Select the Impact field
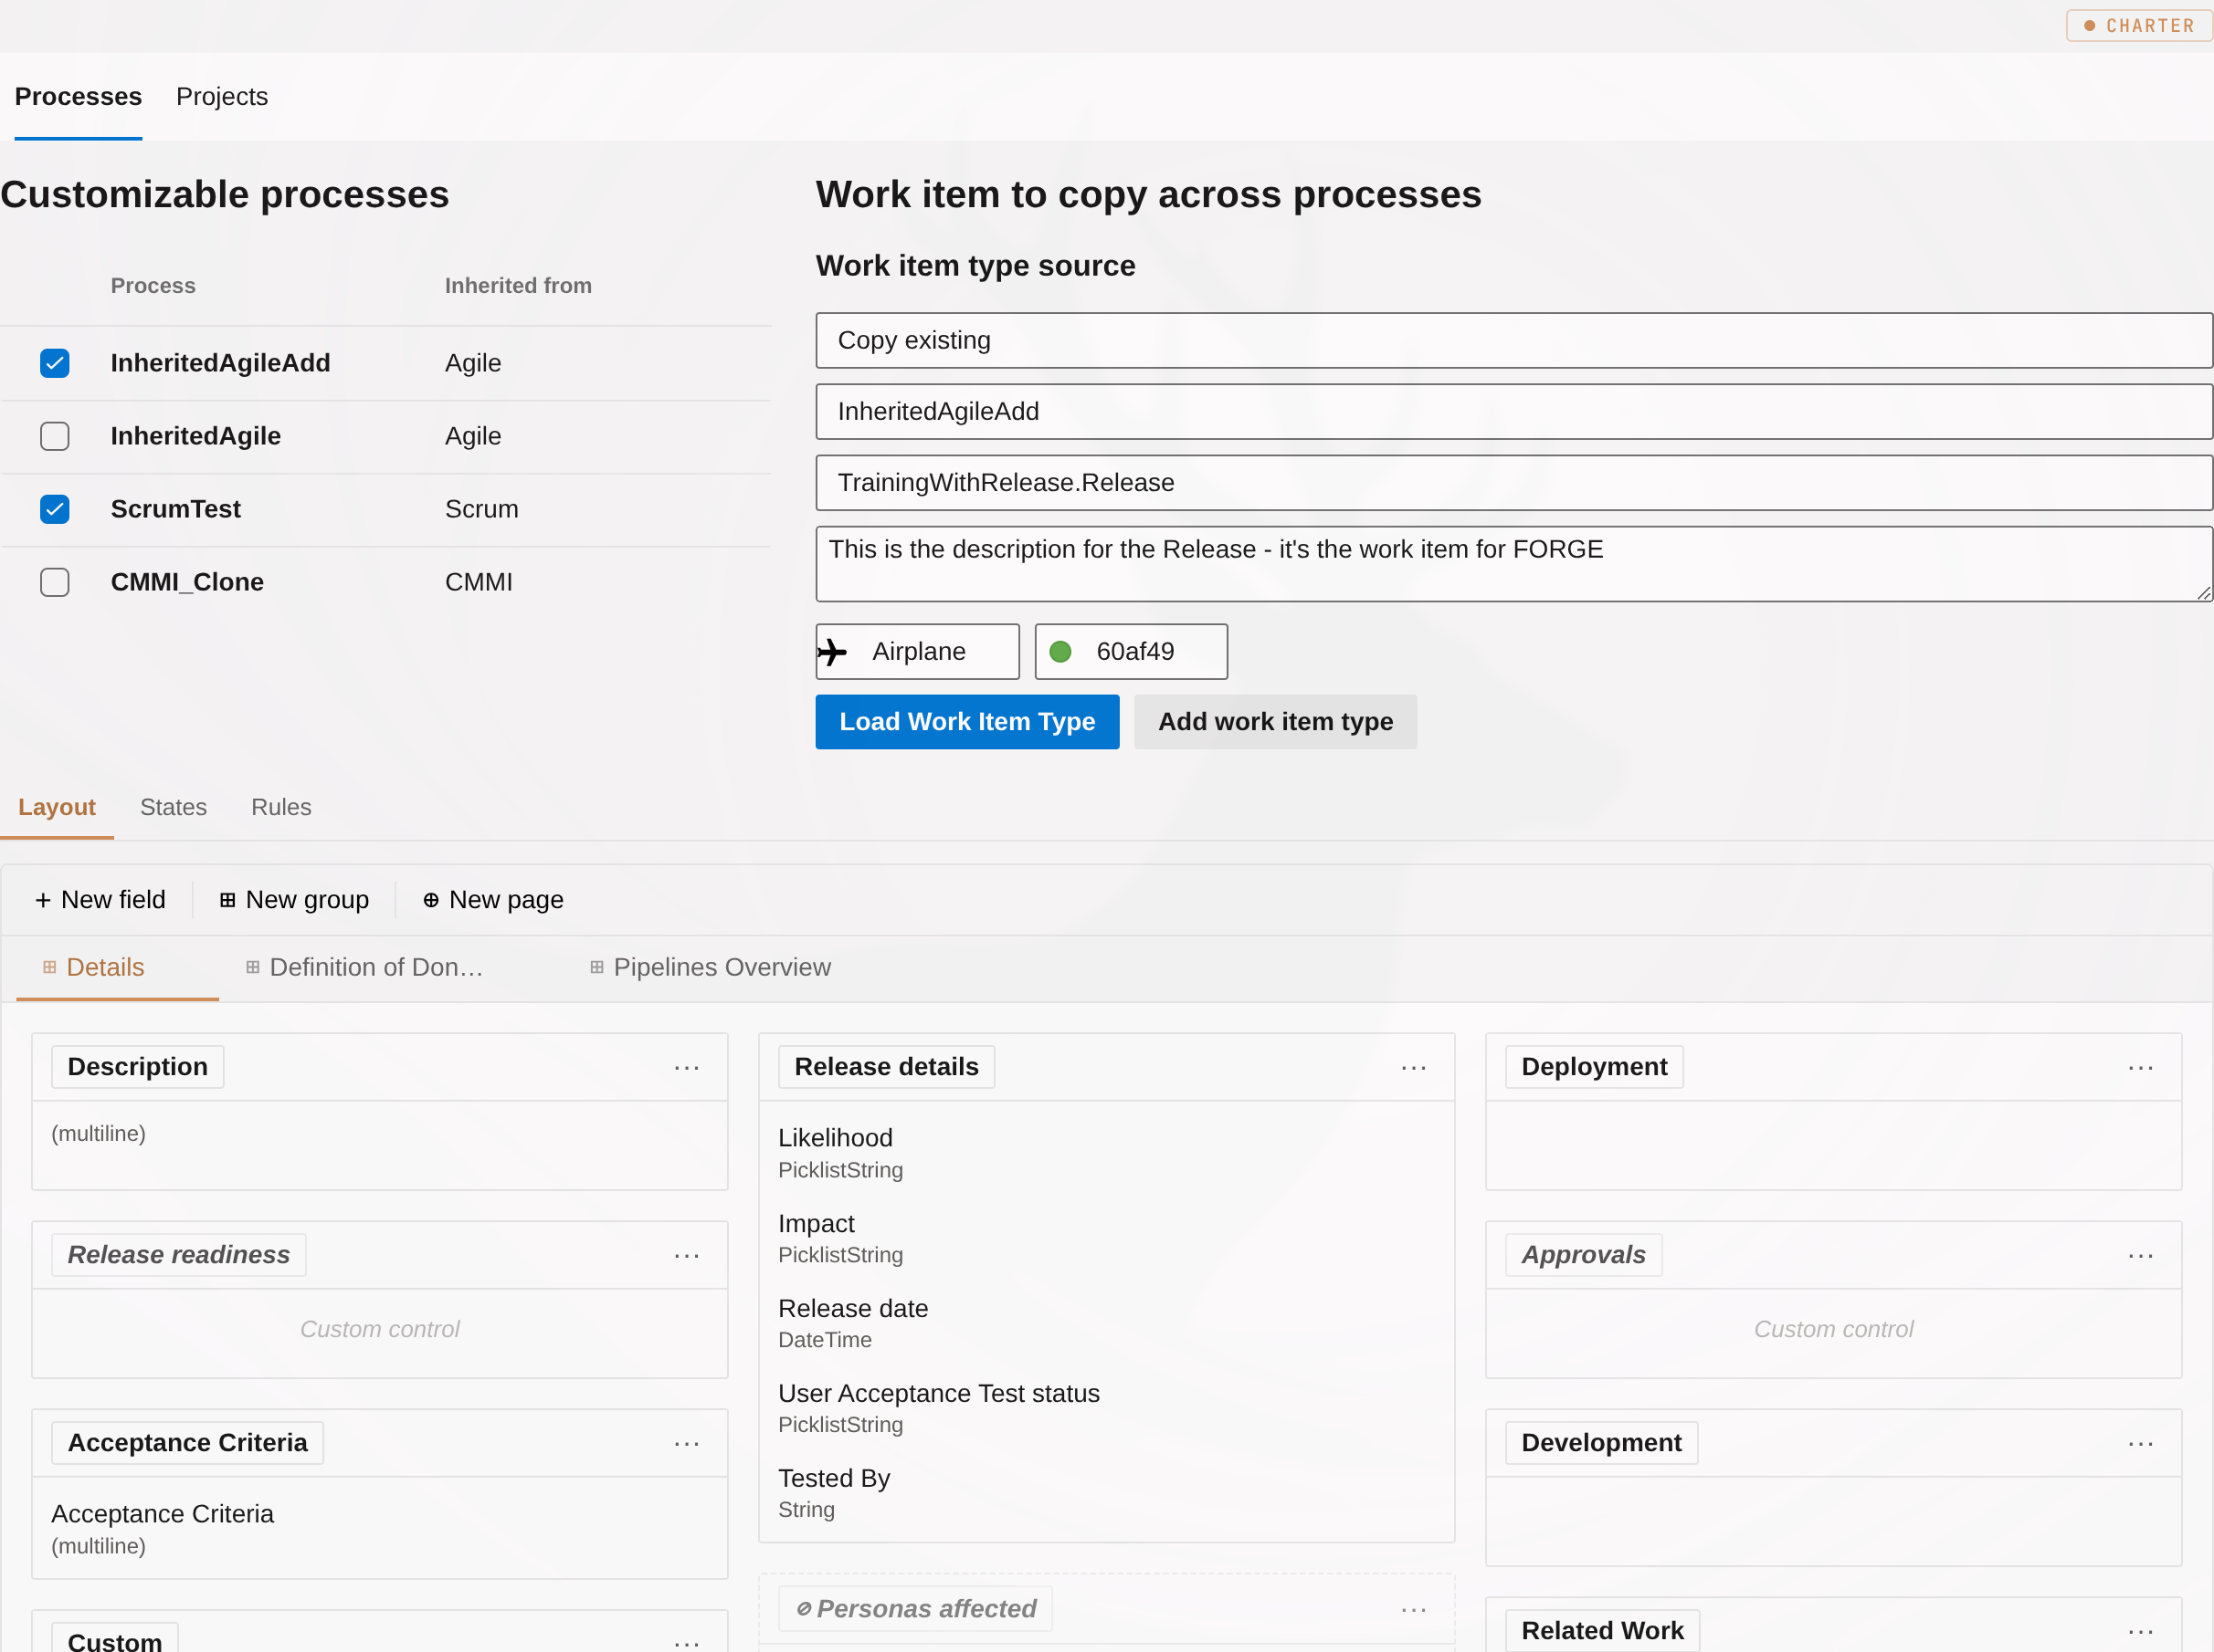Image resolution: width=2214 pixels, height=1652 pixels. pyautogui.click(x=1106, y=1238)
